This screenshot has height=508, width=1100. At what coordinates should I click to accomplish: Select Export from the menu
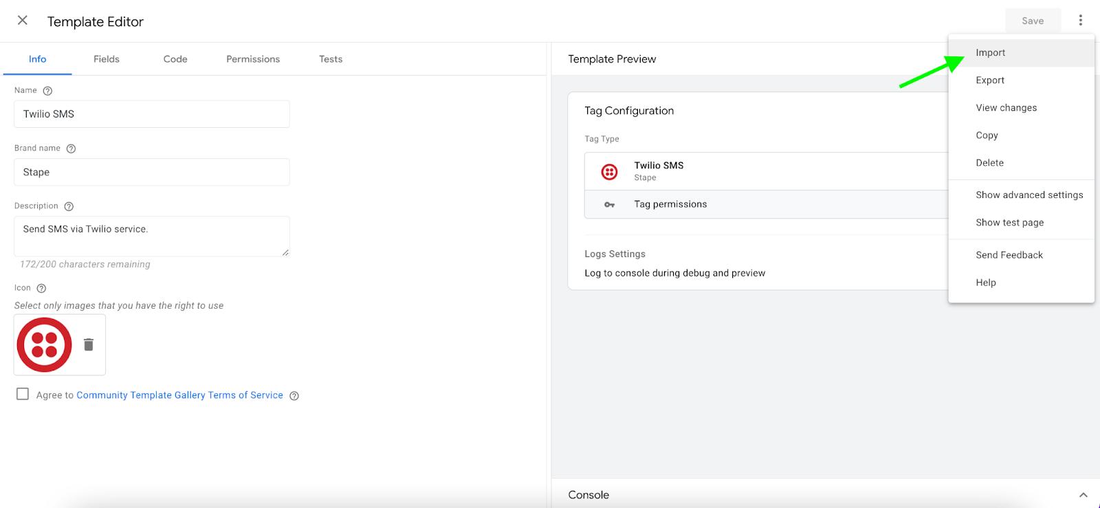click(x=1022, y=80)
